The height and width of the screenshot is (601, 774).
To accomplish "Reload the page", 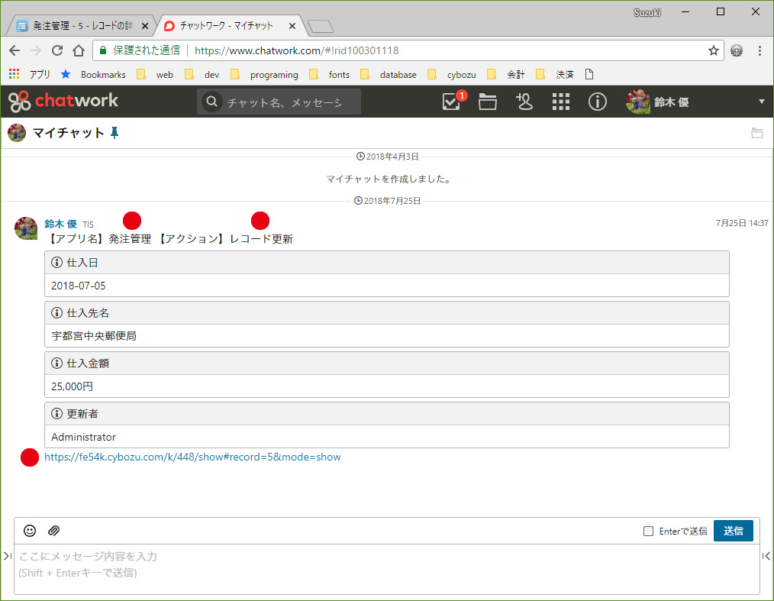I will click(57, 50).
